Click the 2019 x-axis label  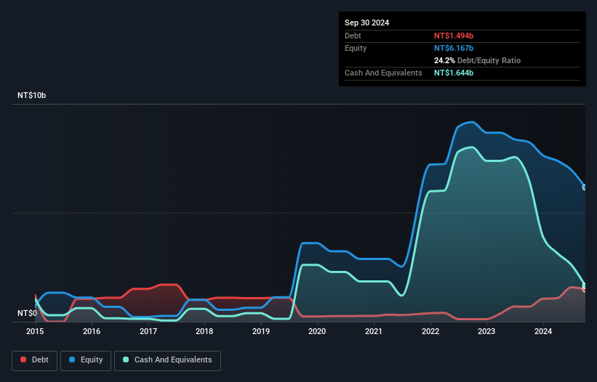[261, 331]
